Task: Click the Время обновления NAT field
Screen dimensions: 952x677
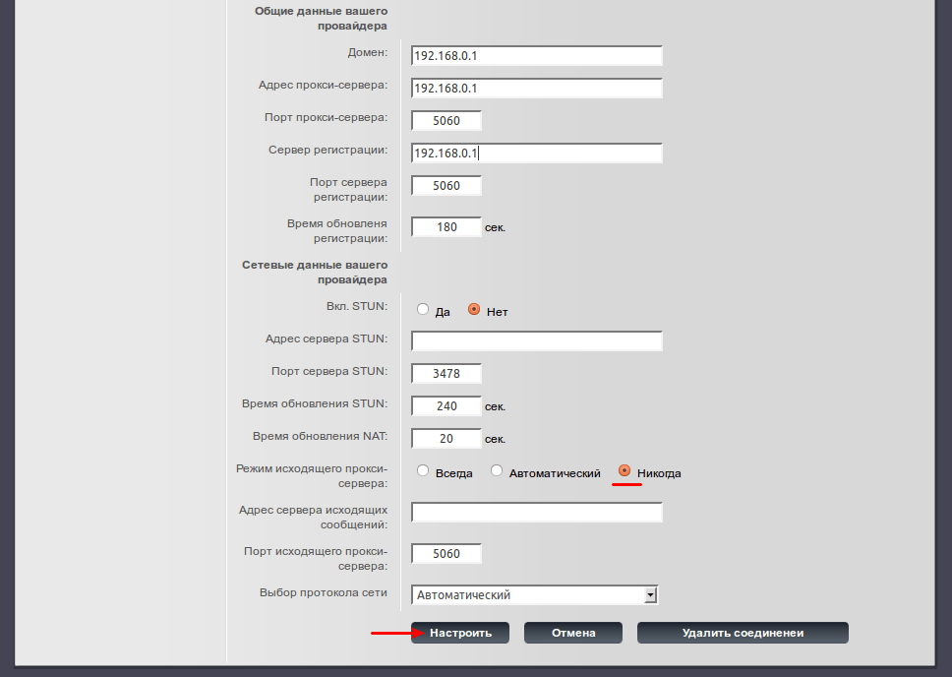Action: click(446, 439)
